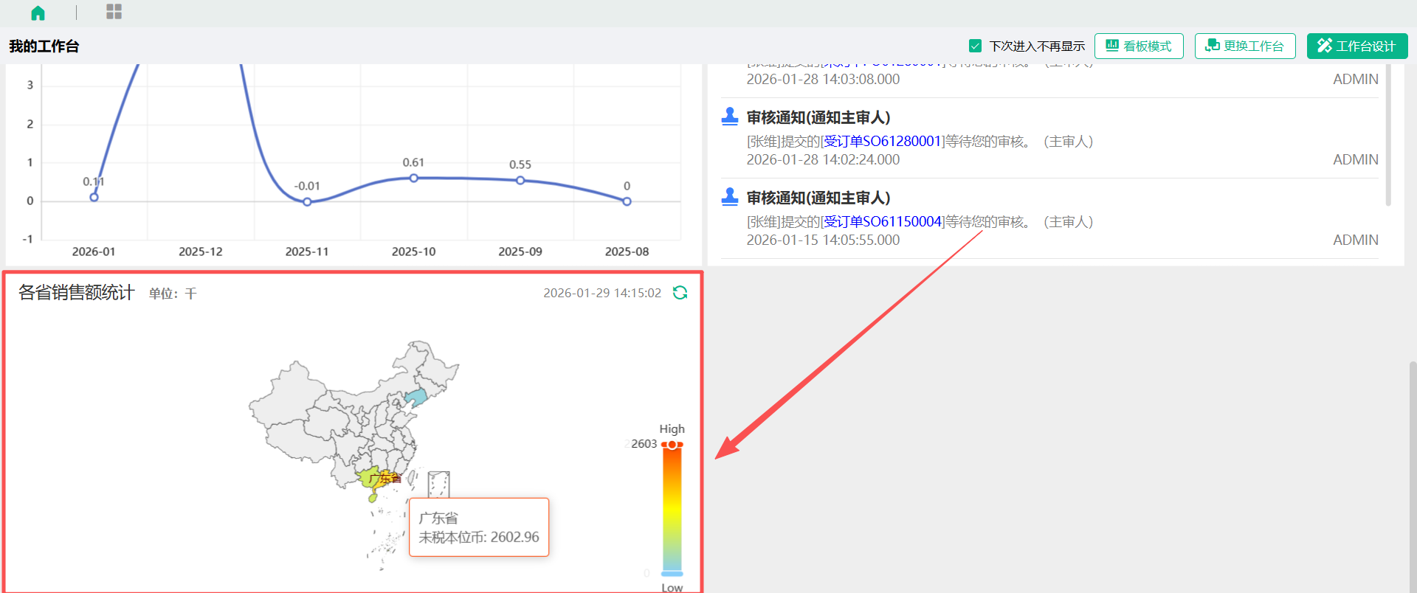Open 工作台设计 workbench designer
1417x593 pixels.
[x=1356, y=46]
